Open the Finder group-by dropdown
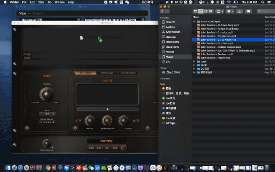Viewport: 275px width, 172px height. coord(220,12)
